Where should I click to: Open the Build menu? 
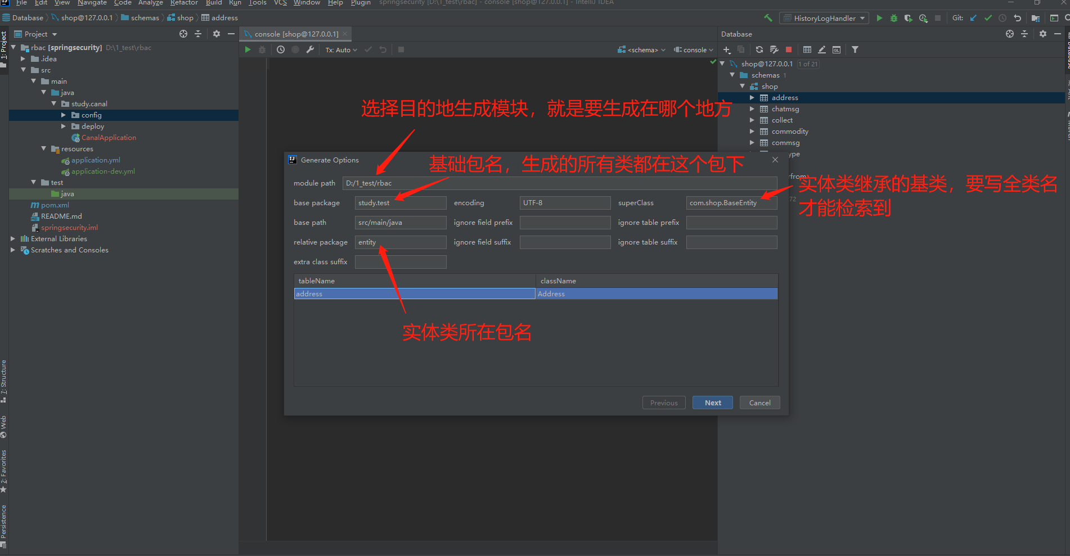tap(214, 3)
